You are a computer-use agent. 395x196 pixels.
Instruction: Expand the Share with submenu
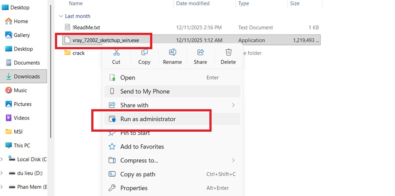point(233,105)
